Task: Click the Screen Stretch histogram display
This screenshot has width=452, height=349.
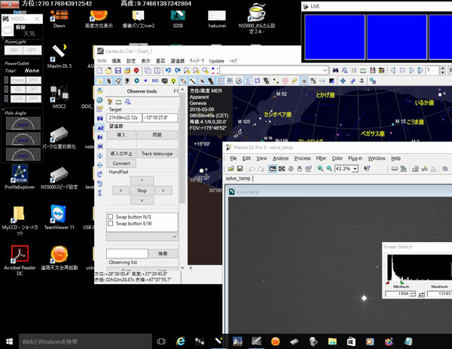Action: point(419,268)
